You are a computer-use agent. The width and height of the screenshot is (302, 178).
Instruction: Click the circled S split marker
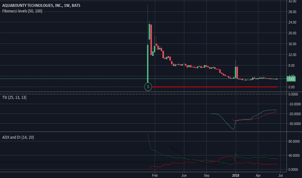click(x=148, y=87)
